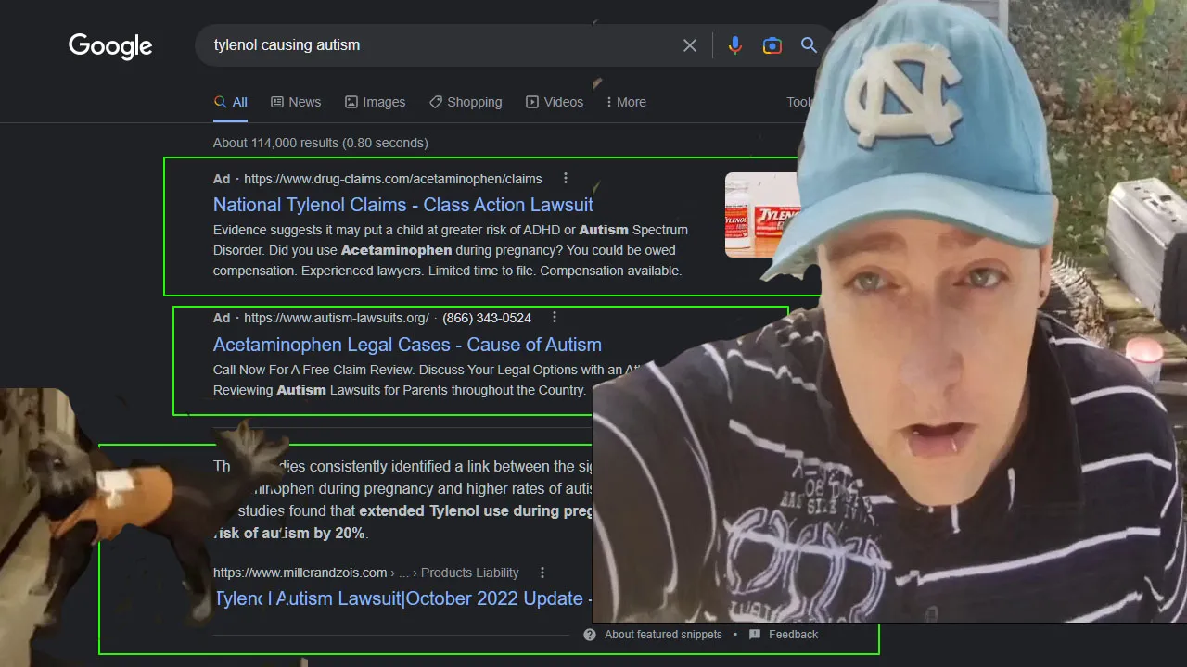Screen dimensions: 1187x667
Task: Open search by image camera icon
Action: [x=772, y=45]
